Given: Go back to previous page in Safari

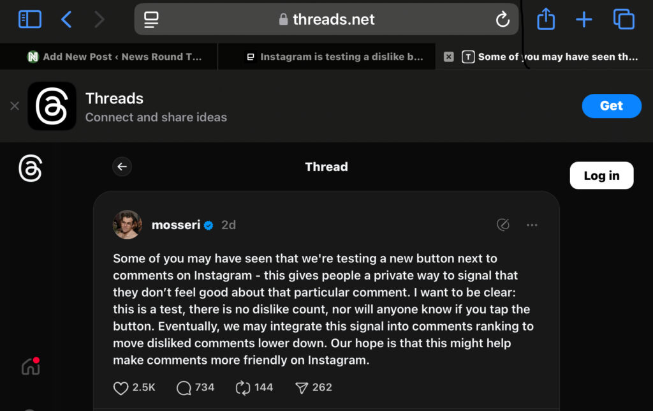Looking at the screenshot, I should click(66, 19).
